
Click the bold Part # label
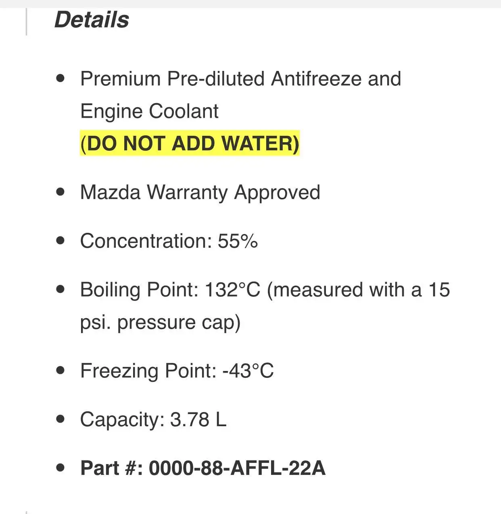coord(111,468)
